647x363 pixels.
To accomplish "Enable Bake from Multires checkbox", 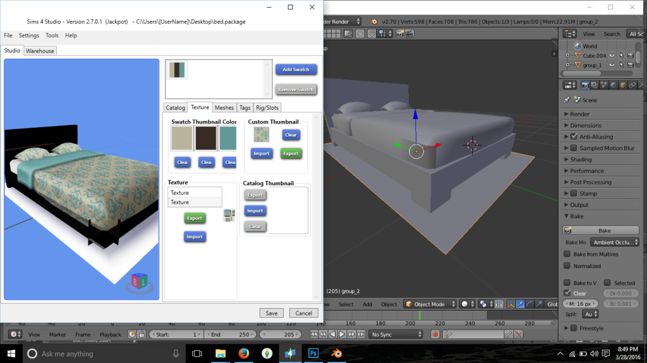I will pyautogui.click(x=567, y=254).
